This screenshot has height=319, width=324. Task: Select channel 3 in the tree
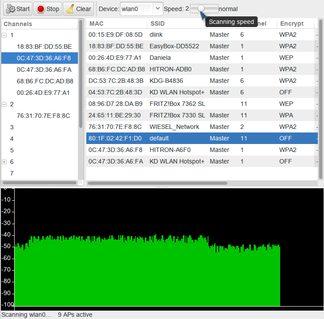[x=12, y=127]
